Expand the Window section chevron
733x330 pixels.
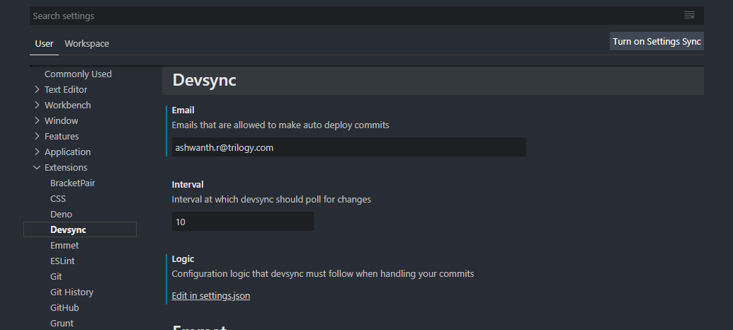pyautogui.click(x=37, y=120)
